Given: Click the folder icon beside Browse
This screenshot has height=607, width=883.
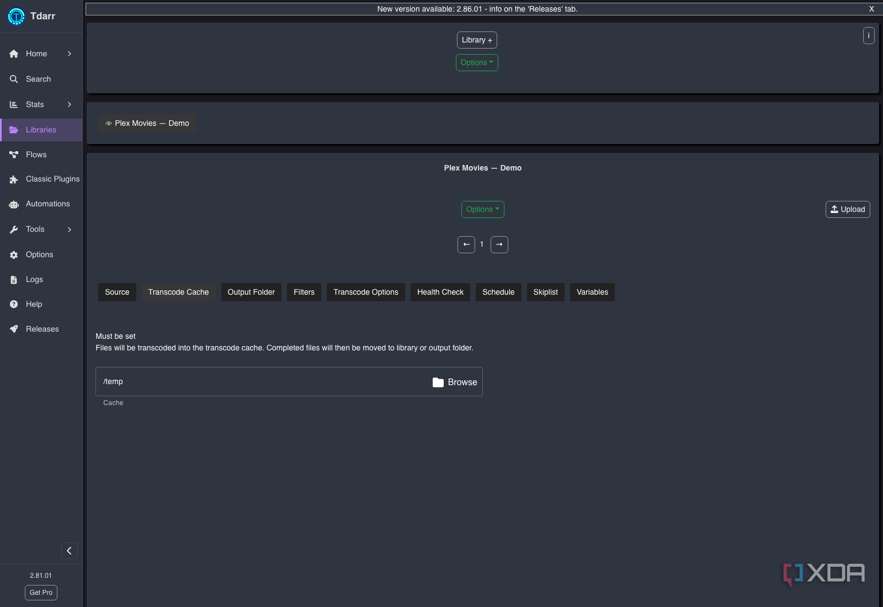Looking at the screenshot, I should (x=438, y=382).
